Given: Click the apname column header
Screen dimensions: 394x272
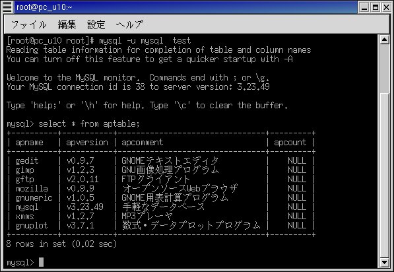Looking at the screenshot, I should pyautogui.click(x=29, y=143).
